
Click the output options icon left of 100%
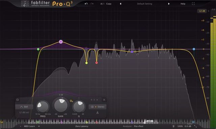pyautogui.click(x=173, y=126)
